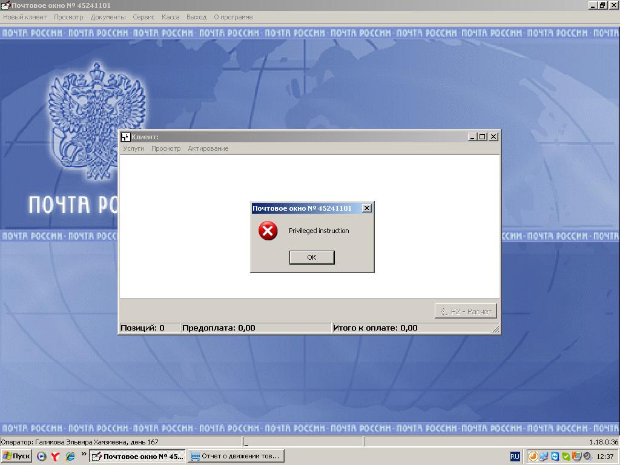Open the Новый клиент menu

(x=25, y=17)
